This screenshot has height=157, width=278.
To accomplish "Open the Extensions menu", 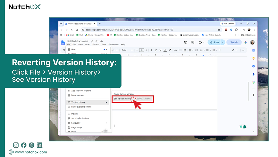I will pos(113,45).
